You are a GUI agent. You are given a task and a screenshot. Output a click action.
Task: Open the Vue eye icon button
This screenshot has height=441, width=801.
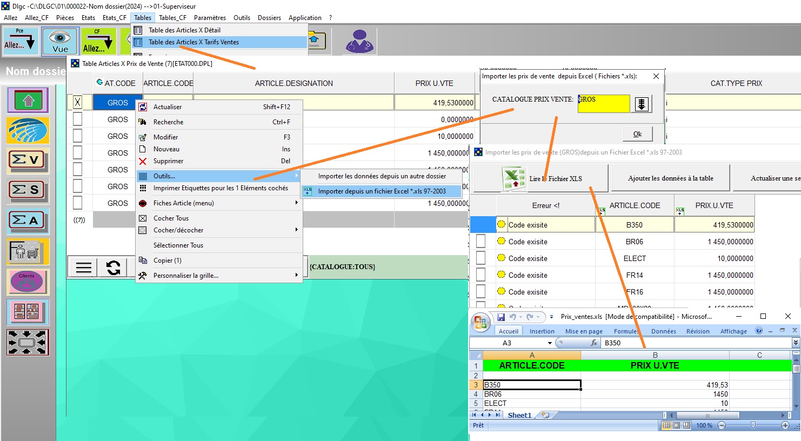coord(60,41)
